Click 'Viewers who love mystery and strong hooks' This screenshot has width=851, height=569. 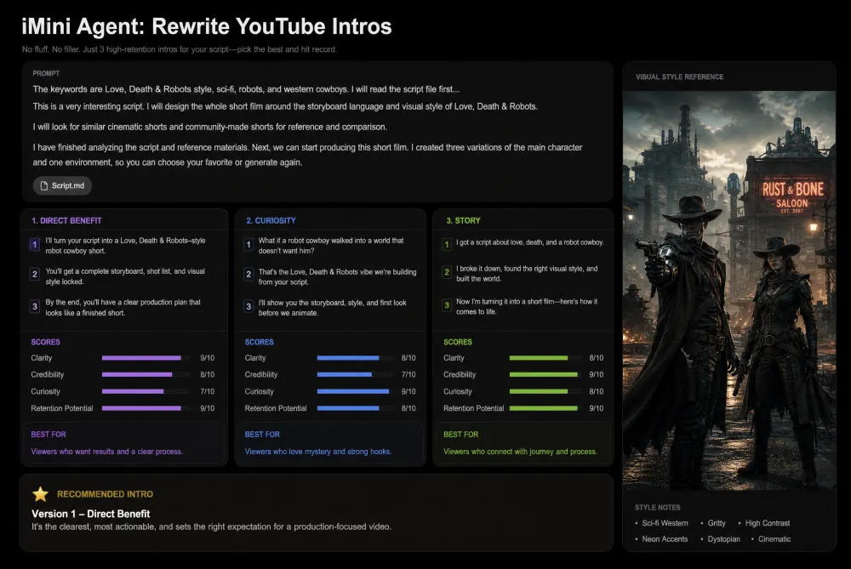[x=318, y=452]
